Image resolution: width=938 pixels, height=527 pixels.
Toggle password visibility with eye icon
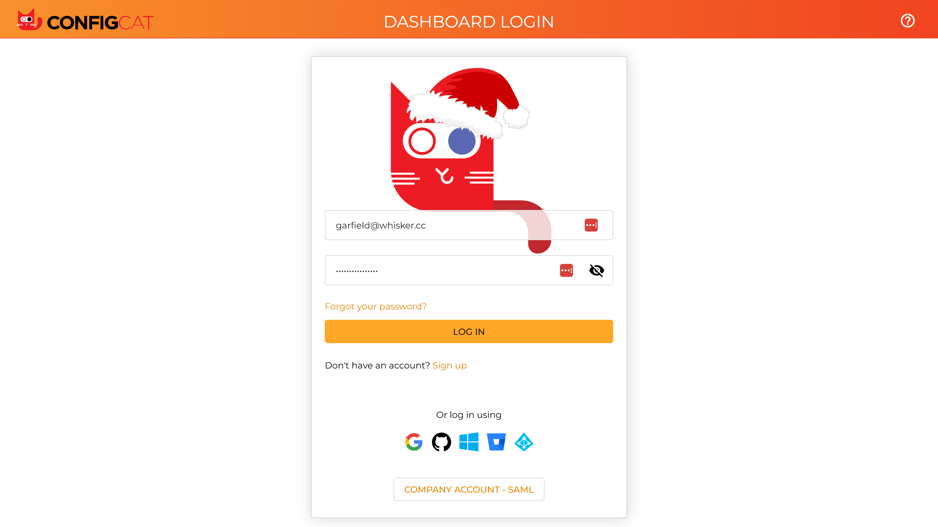point(596,270)
